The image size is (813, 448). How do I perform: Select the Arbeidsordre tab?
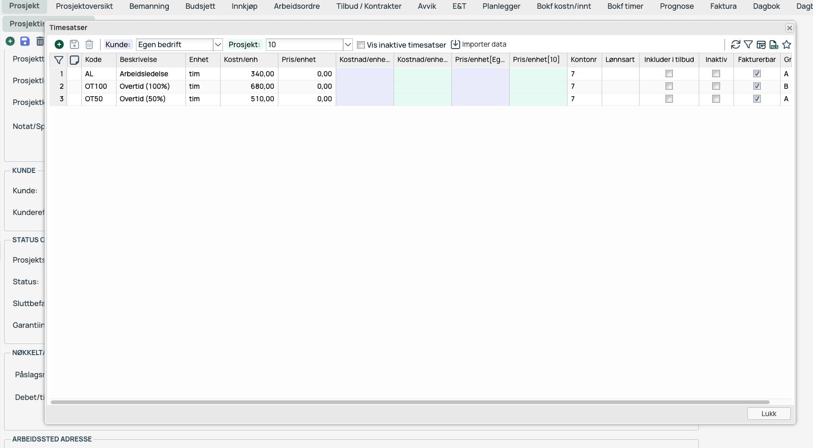(297, 6)
